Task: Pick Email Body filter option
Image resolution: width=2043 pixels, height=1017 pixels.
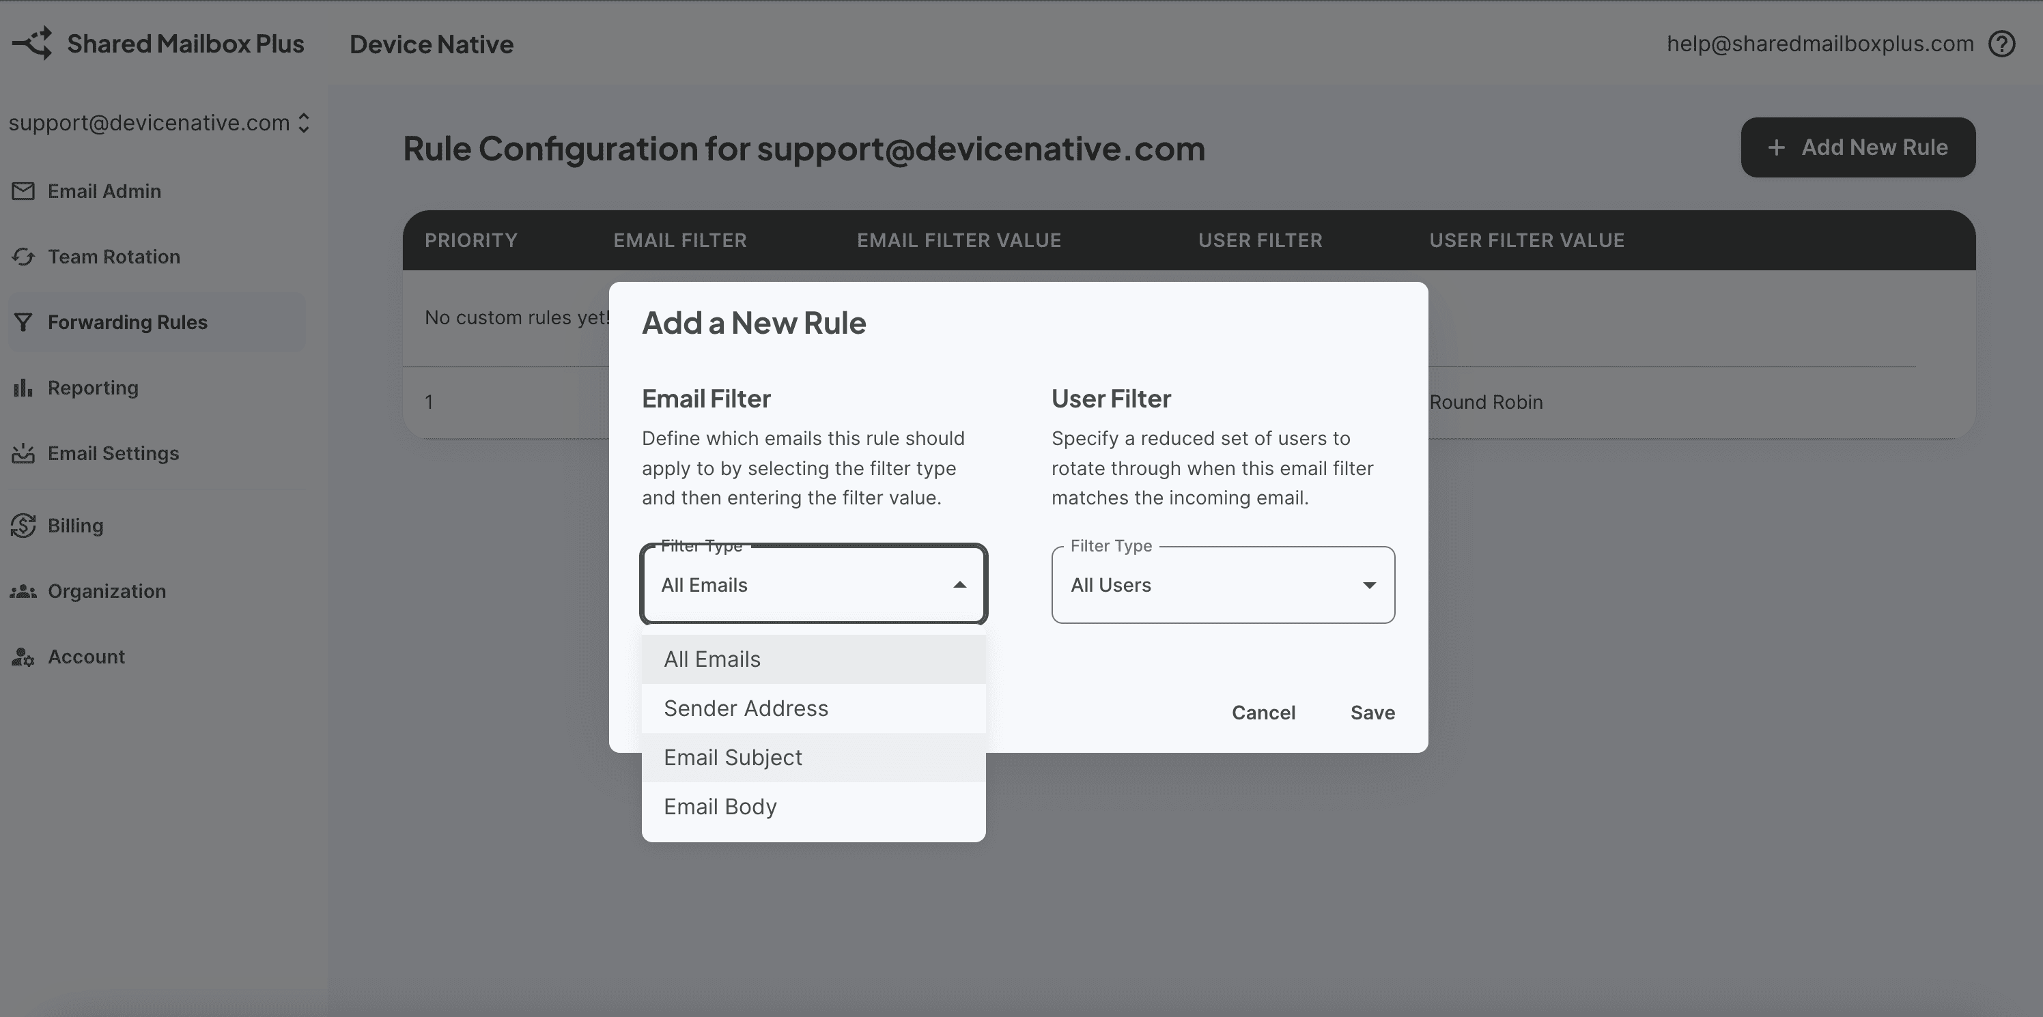Action: [x=720, y=807]
